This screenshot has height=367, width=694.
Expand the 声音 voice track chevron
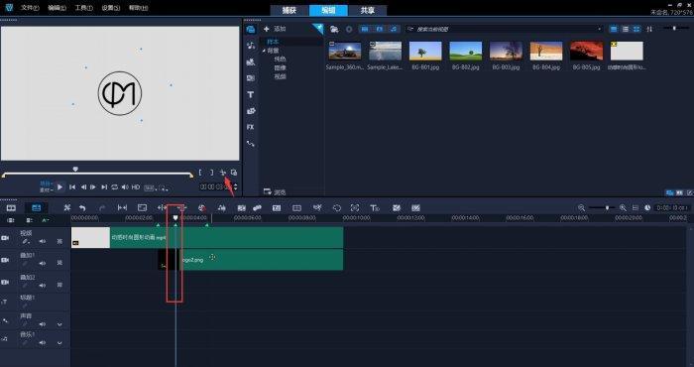click(x=59, y=324)
